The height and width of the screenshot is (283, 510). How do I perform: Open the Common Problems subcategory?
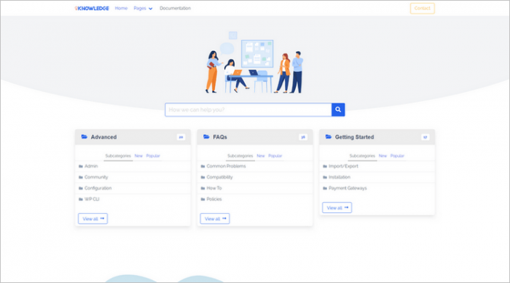[x=226, y=166]
